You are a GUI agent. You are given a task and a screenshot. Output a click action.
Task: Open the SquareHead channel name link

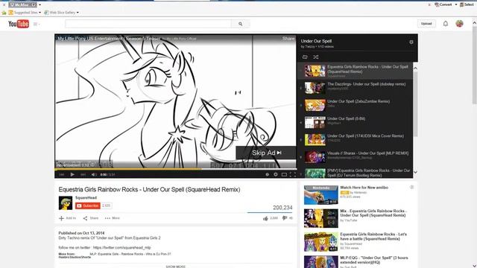[86, 198]
